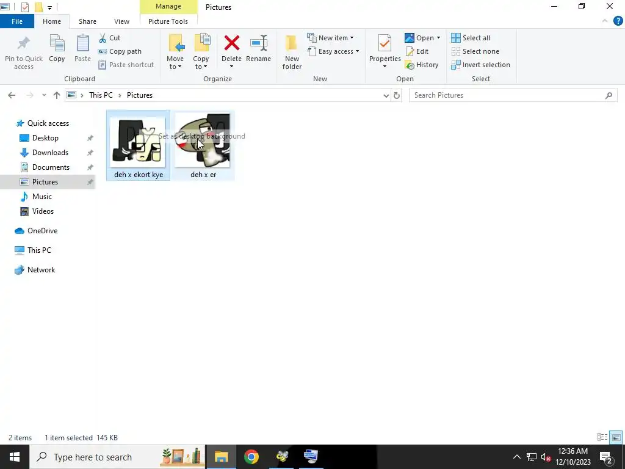Create a New folder
The width and height of the screenshot is (625, 469).
292,53
